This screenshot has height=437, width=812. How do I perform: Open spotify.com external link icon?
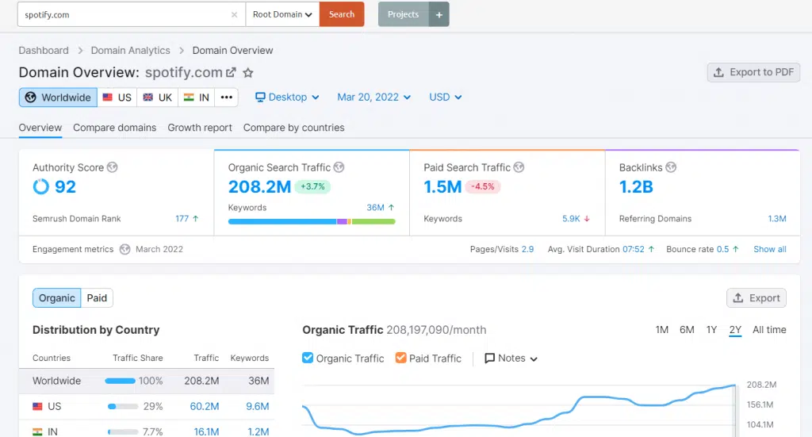(x=231, y=72)
